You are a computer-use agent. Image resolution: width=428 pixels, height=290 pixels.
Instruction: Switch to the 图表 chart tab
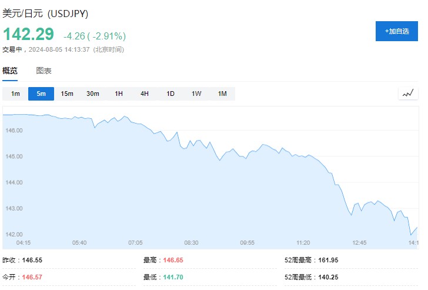pos(44,71)
